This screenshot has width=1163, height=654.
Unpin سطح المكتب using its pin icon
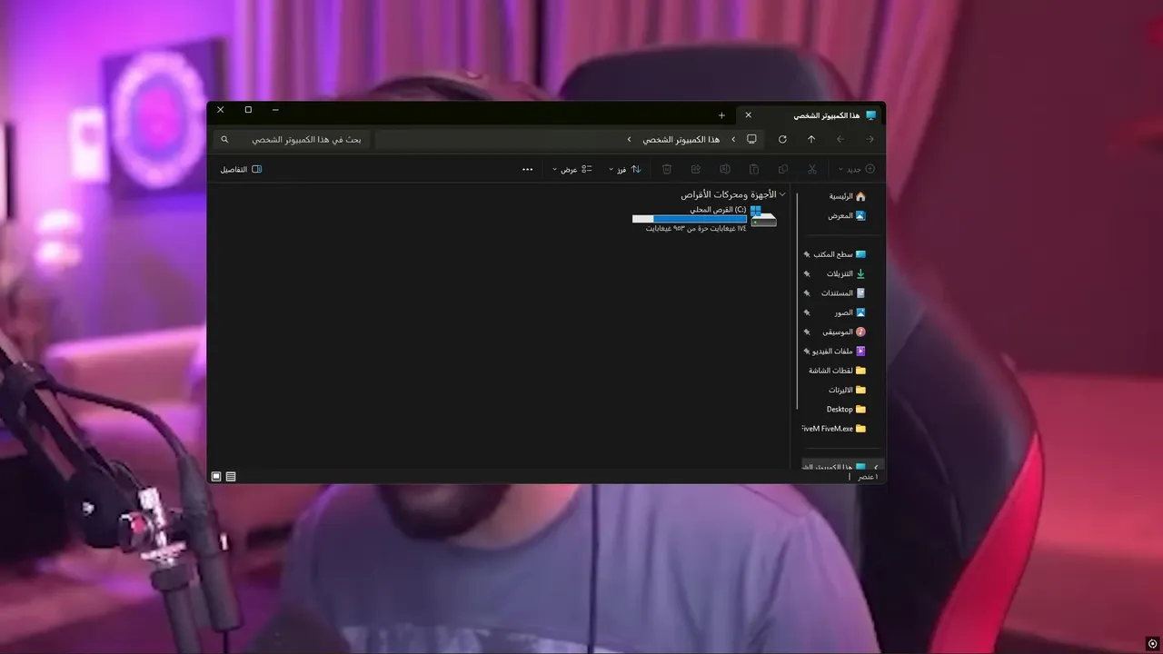tap(806, 254)
